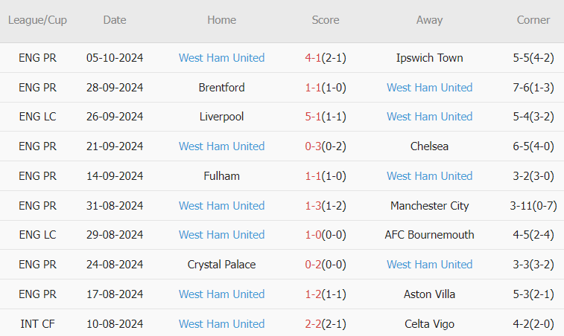The height and width of the screenshot is (336, 564).
Task: Click the League/Cup column header
Action: coord(37,20)
